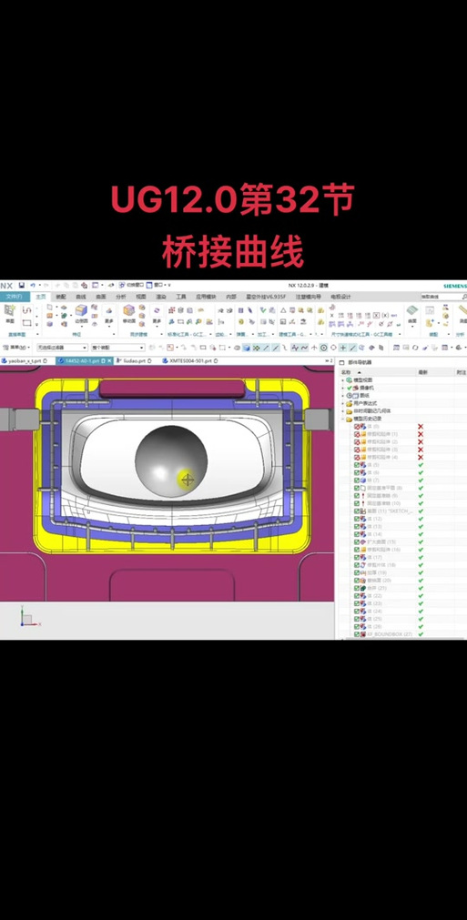Viewport: 467px width, 920px height.
Task: Expand the 非时间戳几何体 node
Action: coord(343,411)
